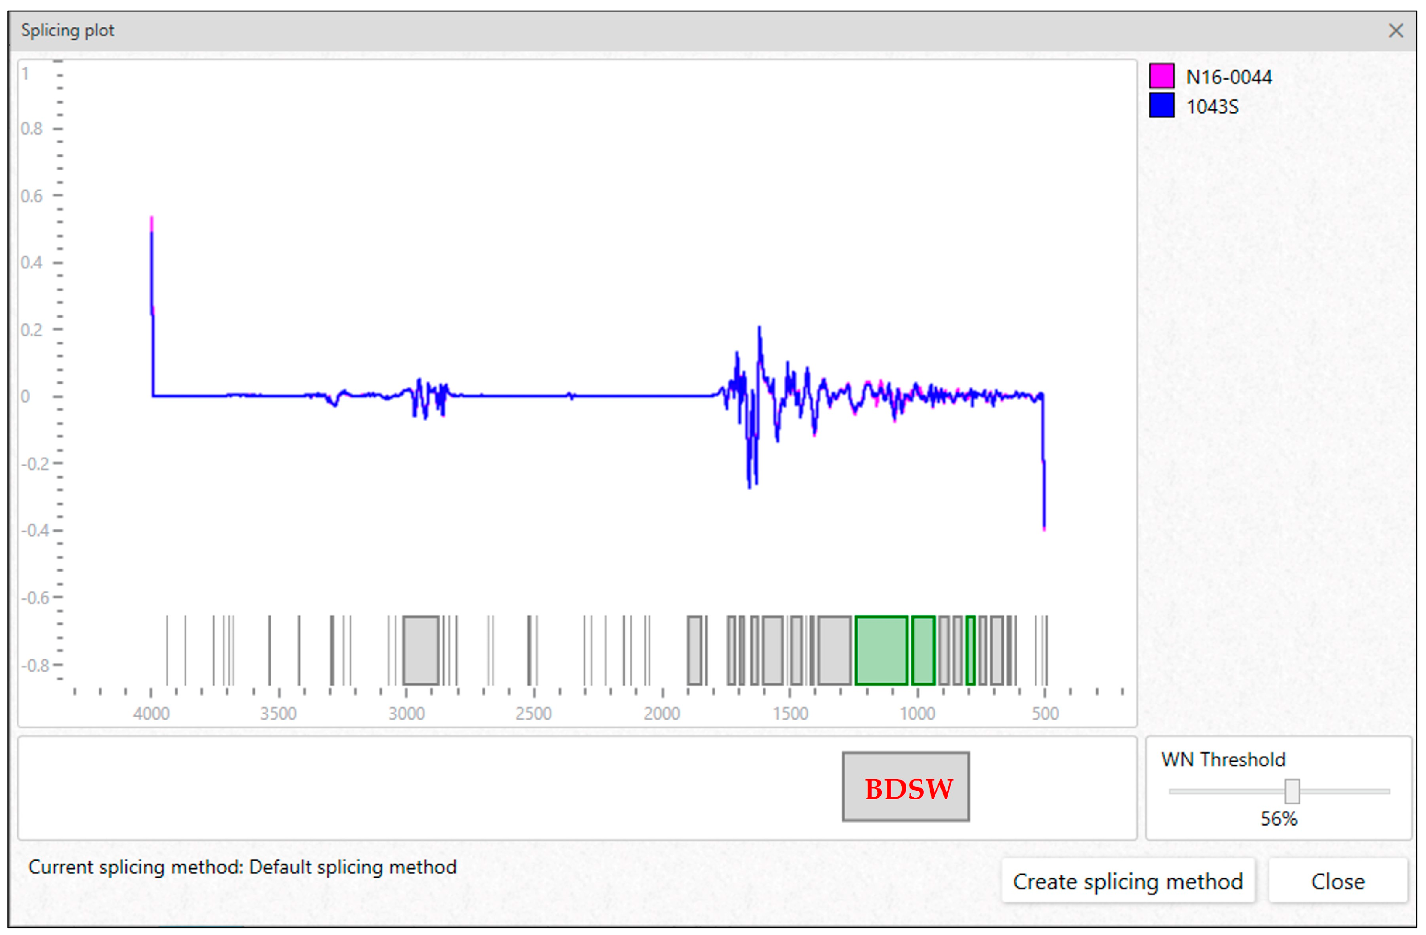Screen dimensions: 1426x935
Task: Click the Current splicing method status text
Action: pyautogui.click(x=242, y=867)
